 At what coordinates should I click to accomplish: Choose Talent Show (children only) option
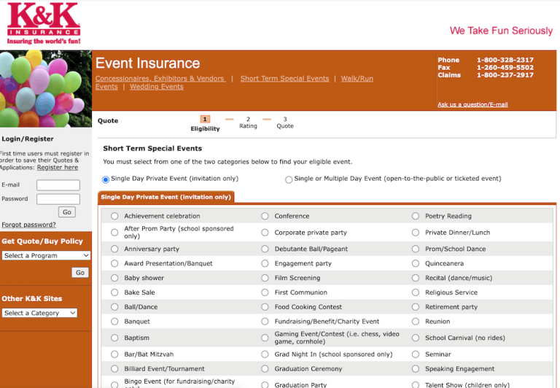pos(416,385)
